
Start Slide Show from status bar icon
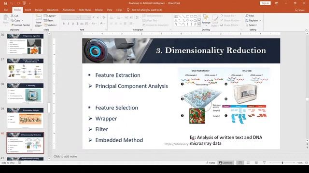point(264,163)
